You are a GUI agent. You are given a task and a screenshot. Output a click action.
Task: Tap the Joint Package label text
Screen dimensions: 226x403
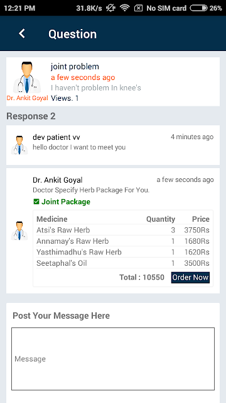click(x=66, y=201)
